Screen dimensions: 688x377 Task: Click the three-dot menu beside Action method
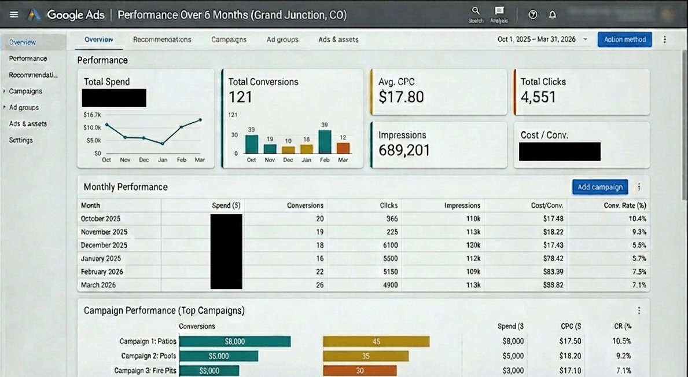pos(664,39)
